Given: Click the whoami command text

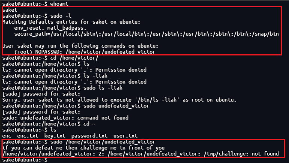Looking at the screenshot, I should pyautogui.click(x=59, y=3).
